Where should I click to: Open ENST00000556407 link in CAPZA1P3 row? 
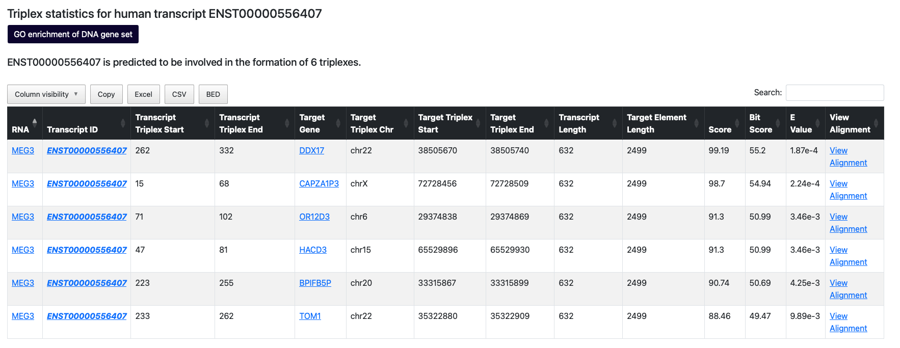[87, 183]
